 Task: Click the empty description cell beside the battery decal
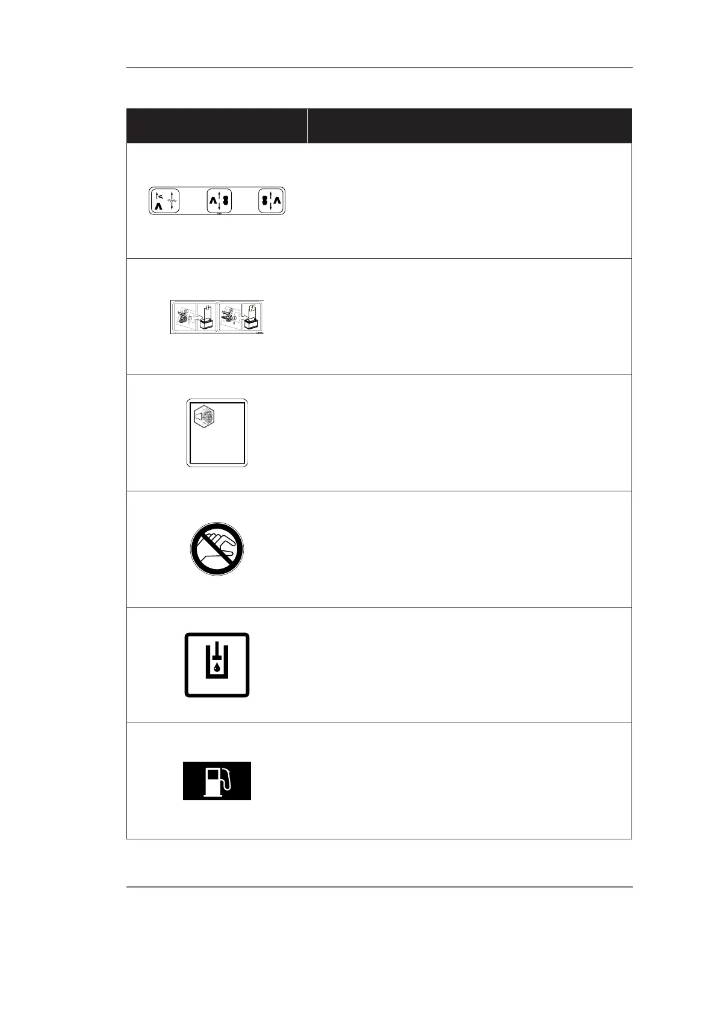pyautogui.click(x=470, y=317)
